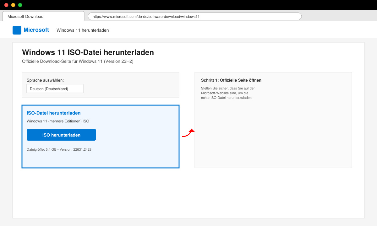Click the ISO herunterladen button
Image resolution: width=377 pixels, height=226 pixels.
[61, 135]
